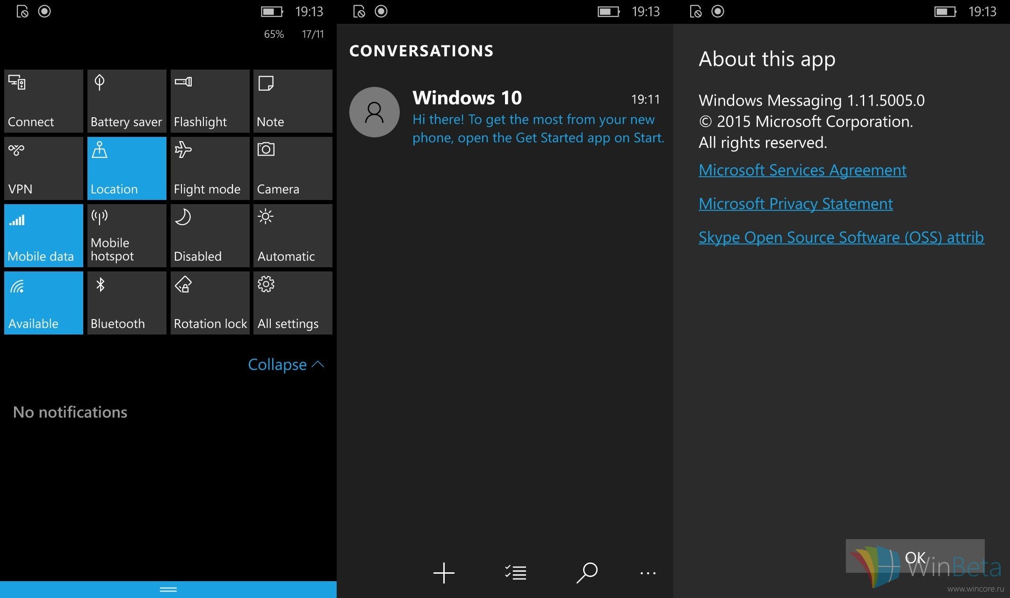The width and height of the screenshot is (1010, 598).
Task: Collapse the quick actions panel
Action: 286,364
